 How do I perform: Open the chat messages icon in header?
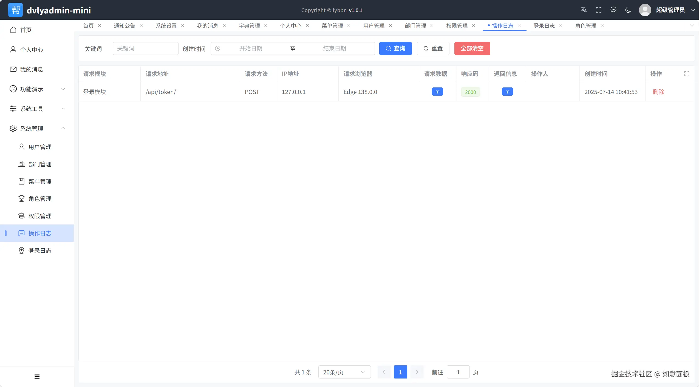tap(613, 10)
